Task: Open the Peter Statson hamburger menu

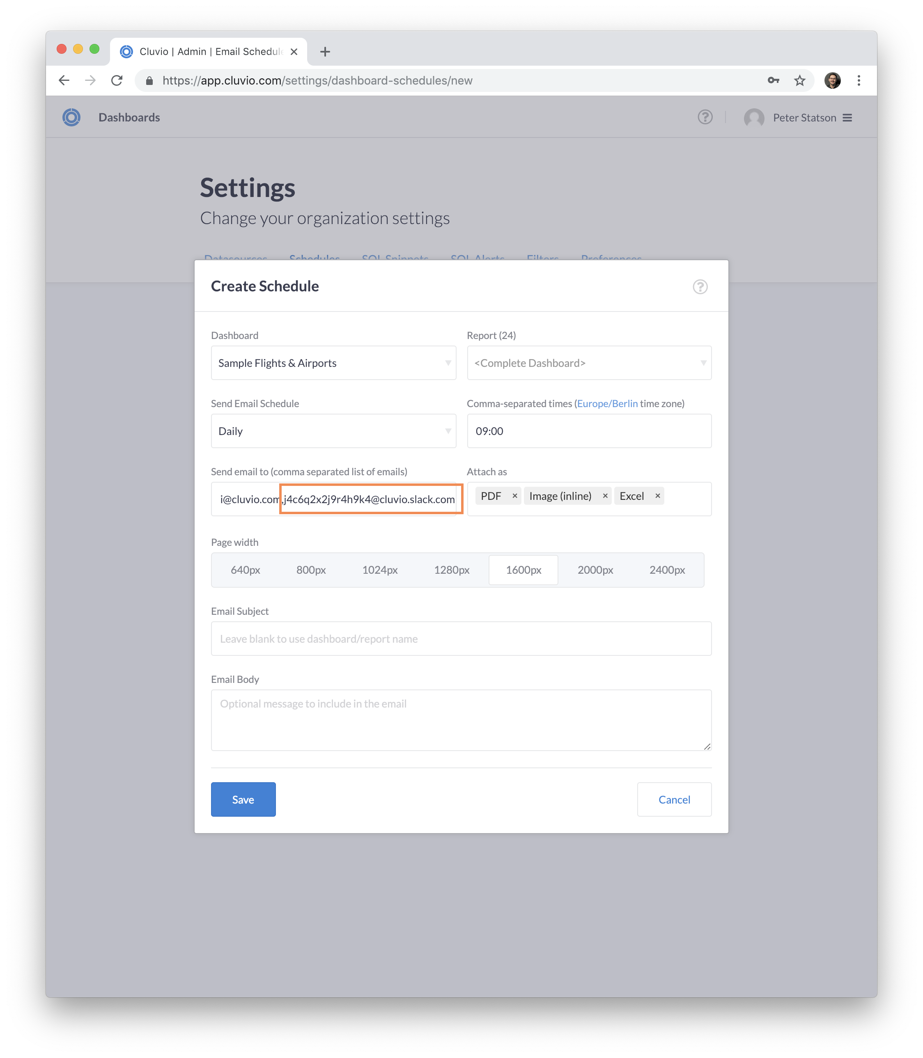Action: (847, 118)
